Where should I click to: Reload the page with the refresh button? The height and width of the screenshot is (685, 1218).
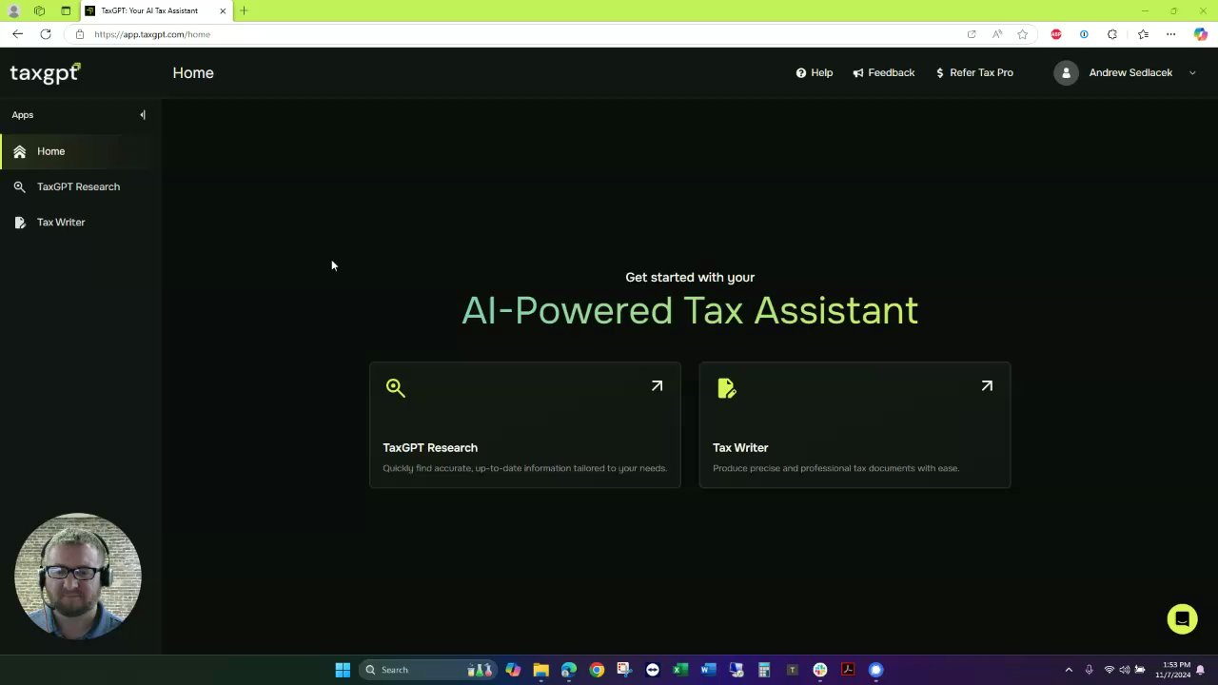pos(45,34)
